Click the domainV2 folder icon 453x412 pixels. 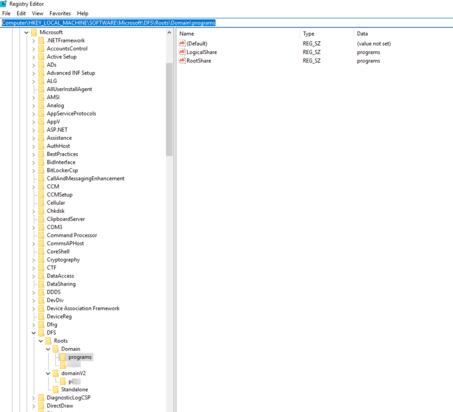pyautogui.click(x=56, y=373)
